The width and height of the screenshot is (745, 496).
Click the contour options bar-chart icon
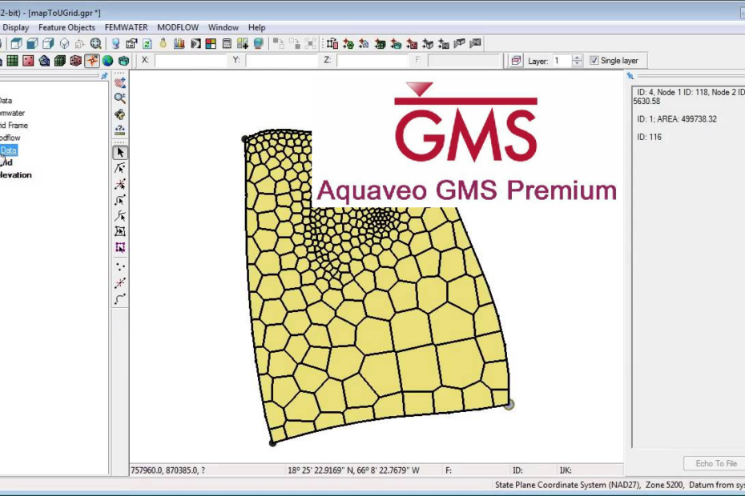179,44
